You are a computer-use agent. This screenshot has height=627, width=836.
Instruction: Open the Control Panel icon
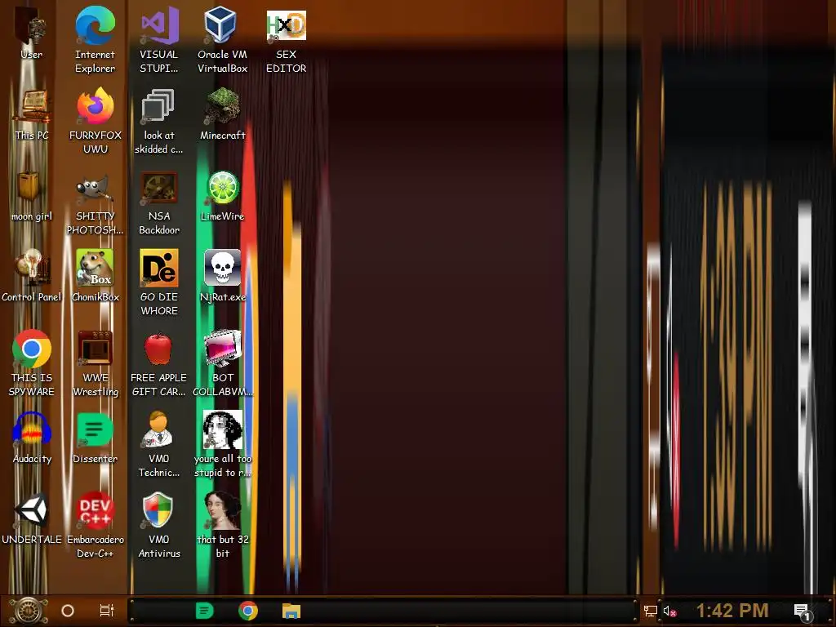click(x=32, y=276)
